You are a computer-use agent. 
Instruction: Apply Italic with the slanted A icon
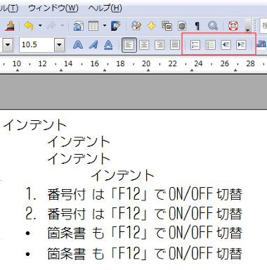(x=93, y=44)
